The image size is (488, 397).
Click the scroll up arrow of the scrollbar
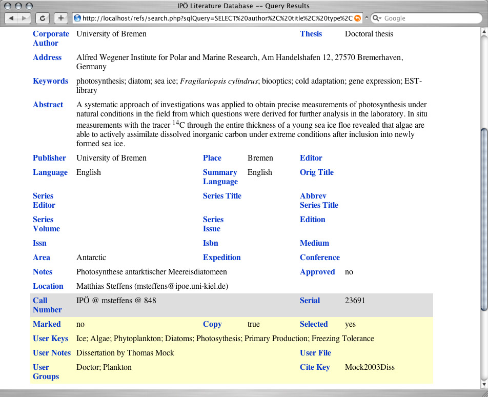[x=484, y=31]
